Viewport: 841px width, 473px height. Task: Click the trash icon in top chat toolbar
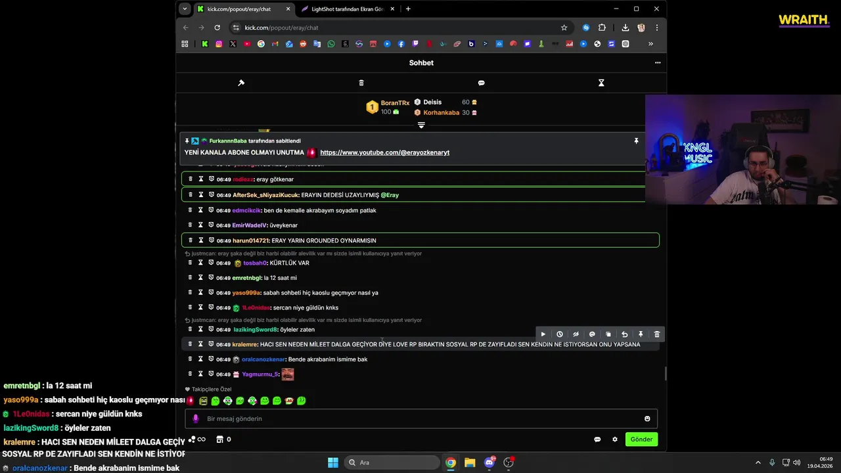[x=361, y=83]
